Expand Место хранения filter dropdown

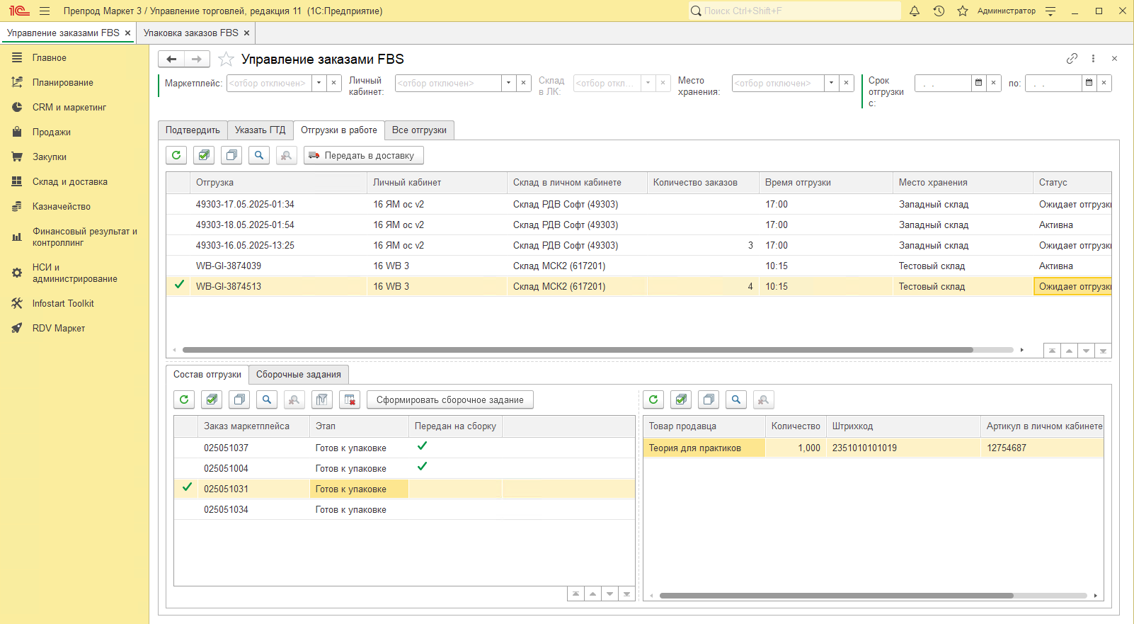click(x=832, y=83)
